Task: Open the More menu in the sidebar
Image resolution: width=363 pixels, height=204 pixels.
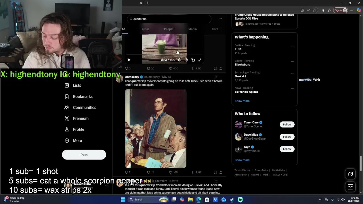Action: [73, 141]
